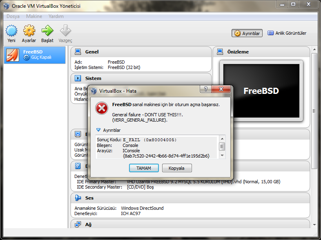321x240 pixels.
Task: Click the 'E_FAIL (0x80004005)' result code
Action: tap(149, 140)
